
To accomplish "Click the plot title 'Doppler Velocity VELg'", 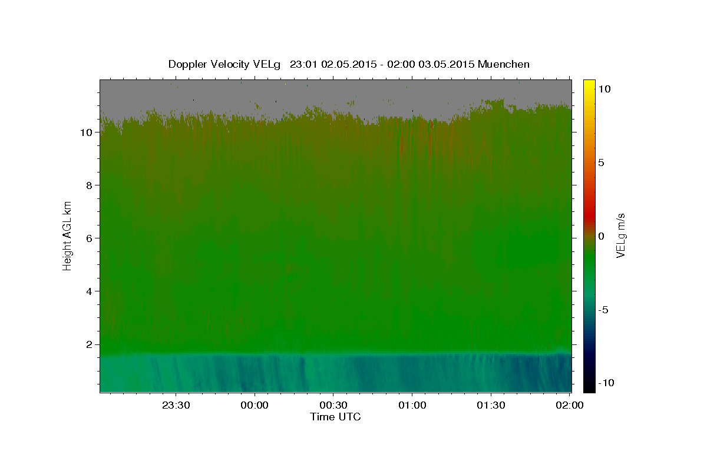I will tap(224, 64).
